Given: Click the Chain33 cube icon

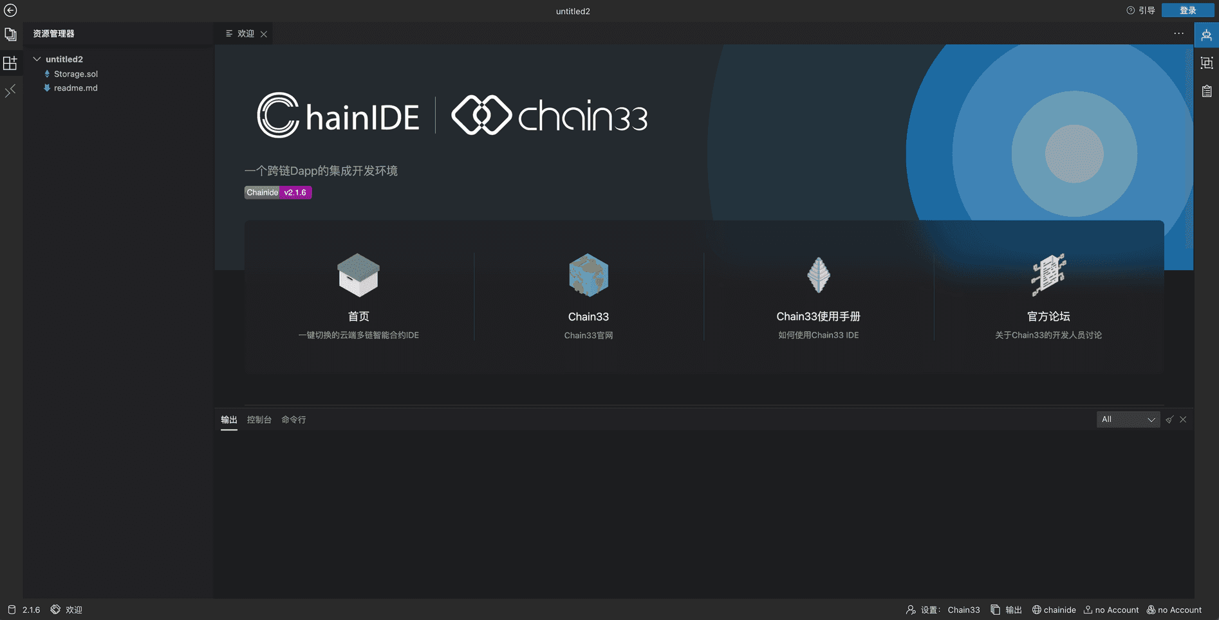Looking at the screenshot, I should 588,275.
